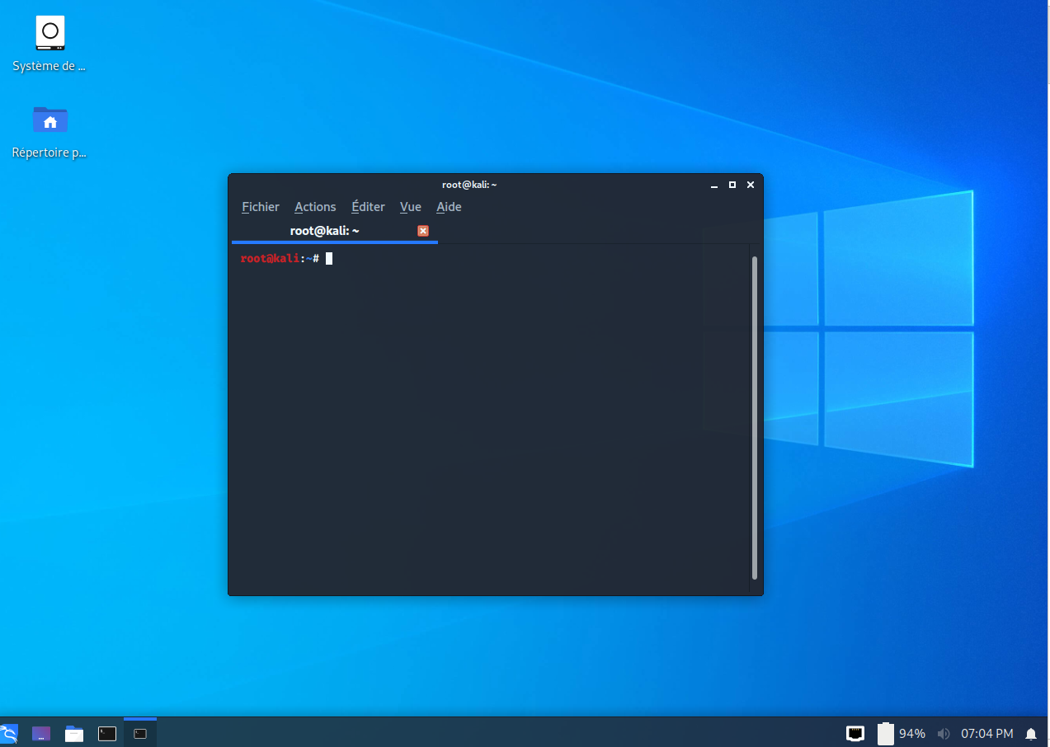1050x747 pixels.
Task: Click the show desktop panel icon
Action: tap(41, 733)
